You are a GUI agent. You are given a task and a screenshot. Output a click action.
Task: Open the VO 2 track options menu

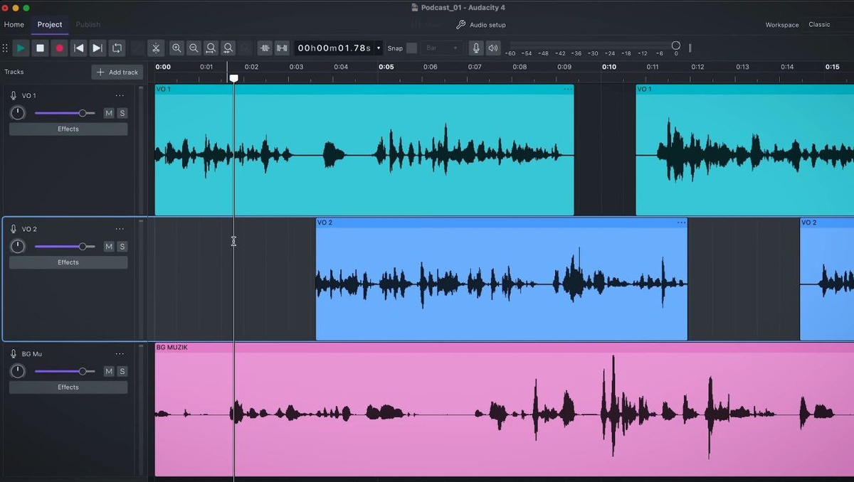pos(120,229)
